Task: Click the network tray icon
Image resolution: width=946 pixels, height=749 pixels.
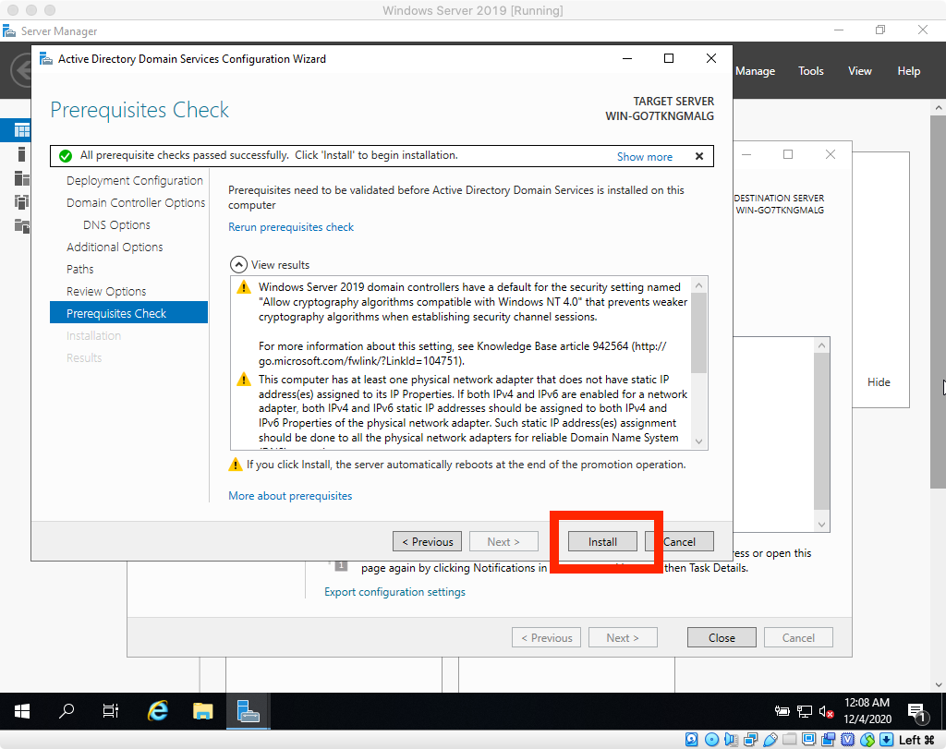Action: click(x=805, y=712)
